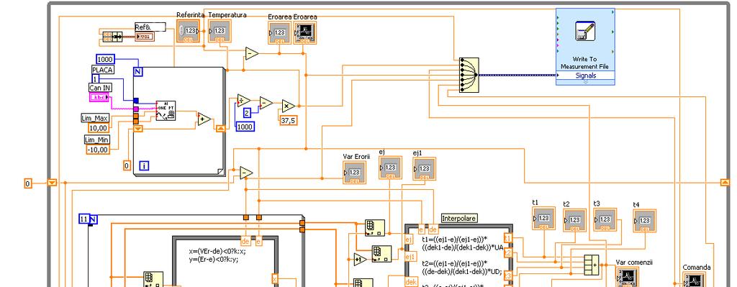Select the divide node above constant 2
The image size is (737, 287).
click(243, 100)
